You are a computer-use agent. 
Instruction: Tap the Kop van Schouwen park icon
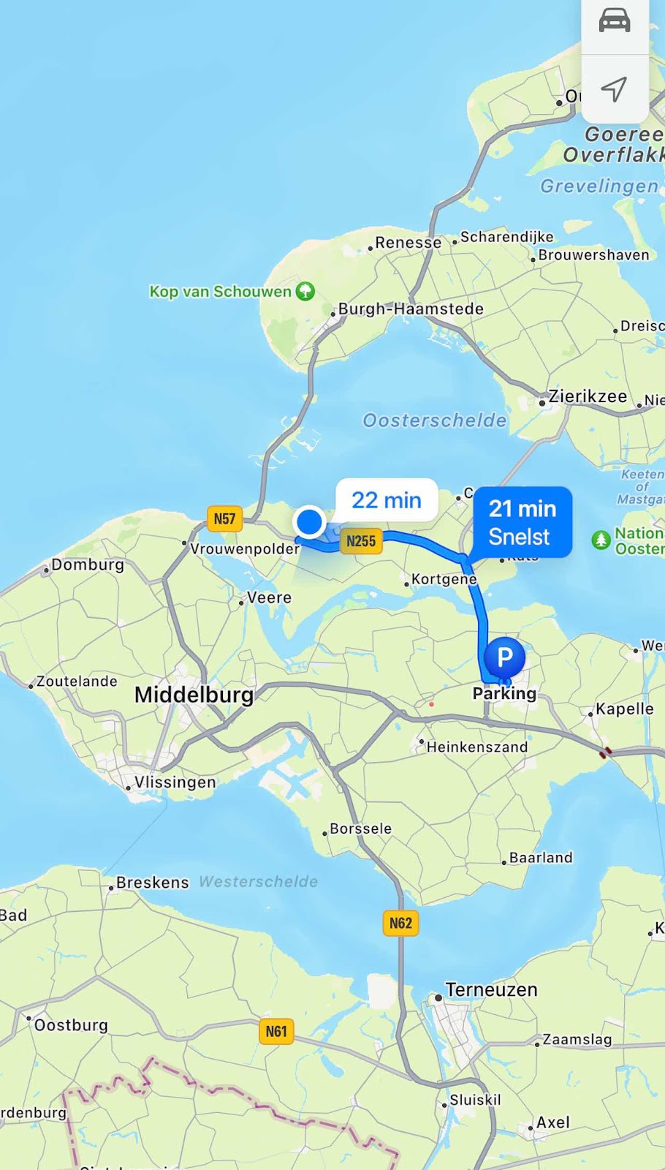(305, 291)
